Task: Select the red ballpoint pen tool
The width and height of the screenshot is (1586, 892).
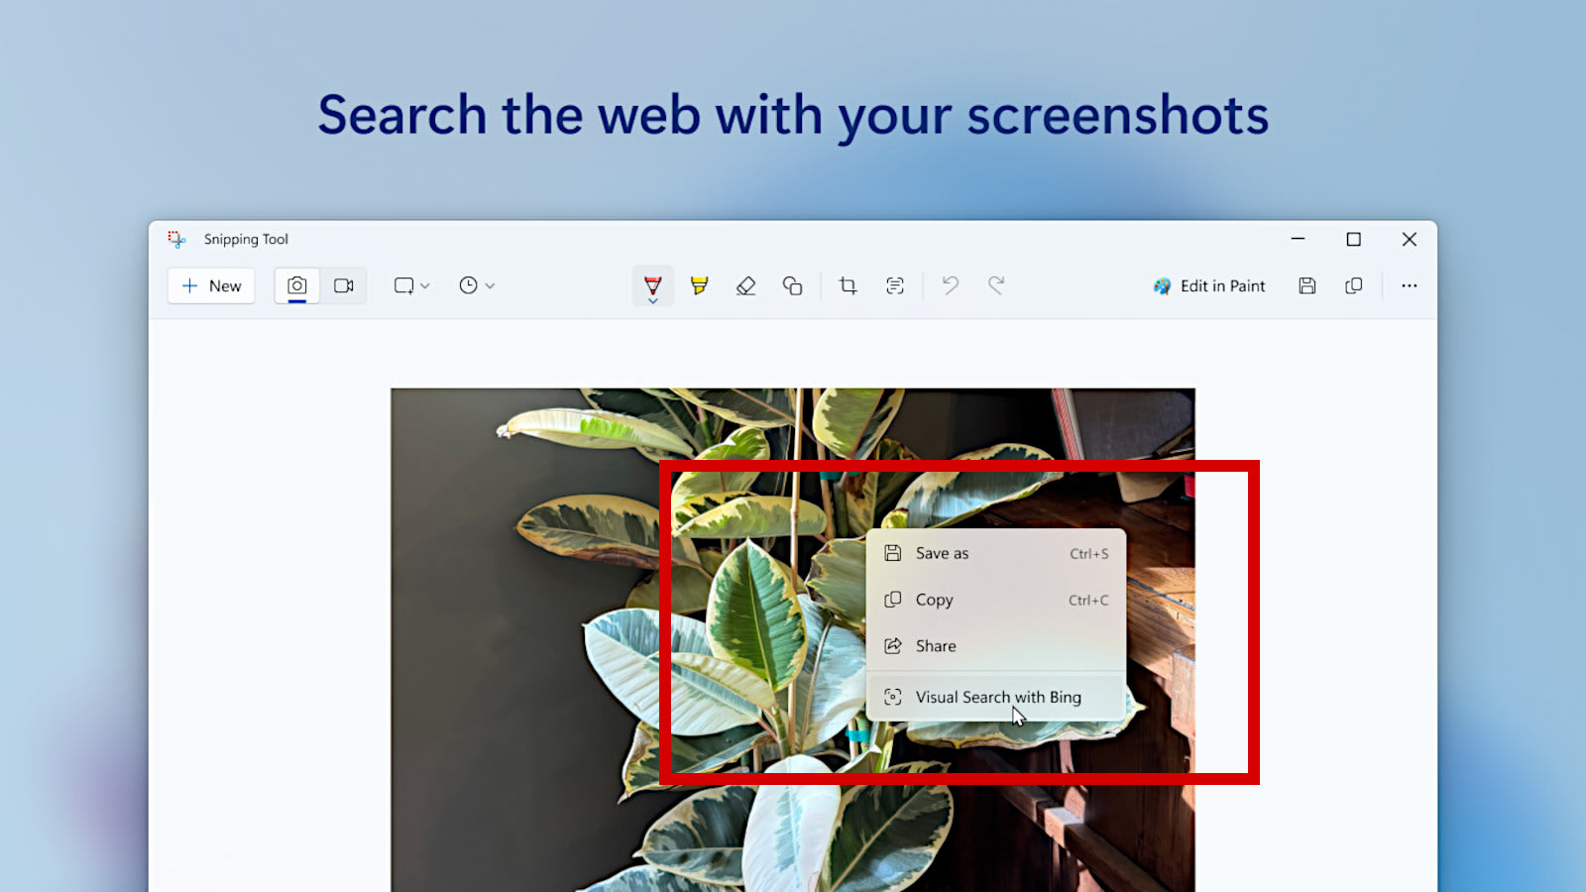Action: coord(652,285)
